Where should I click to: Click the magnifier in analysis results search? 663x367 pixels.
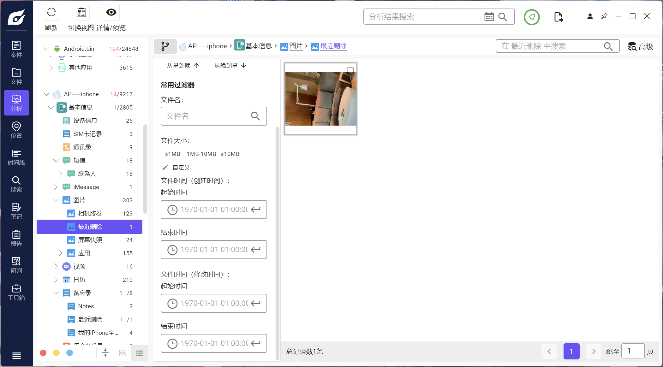pos(503,17)
